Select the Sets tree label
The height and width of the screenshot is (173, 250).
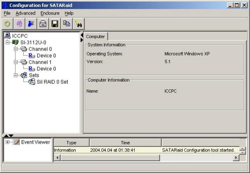[34, 75]
